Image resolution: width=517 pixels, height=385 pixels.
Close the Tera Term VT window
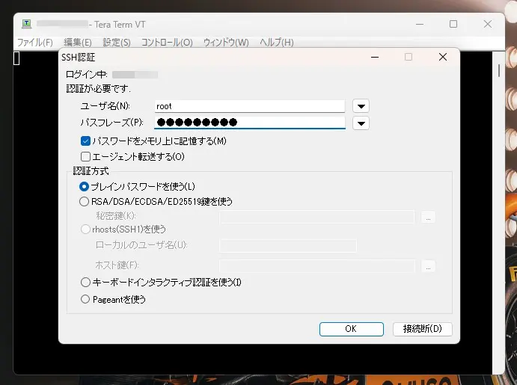point(488,25)
